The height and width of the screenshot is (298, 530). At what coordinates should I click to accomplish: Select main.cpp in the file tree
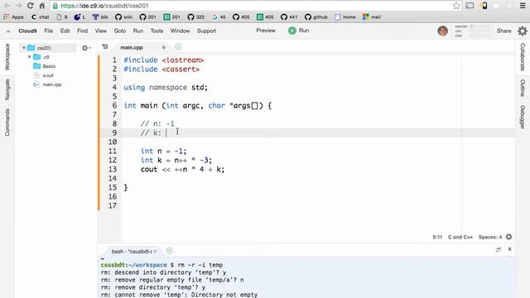coord(51,84)
